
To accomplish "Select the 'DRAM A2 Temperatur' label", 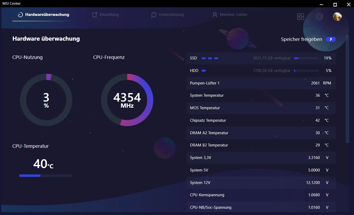I will point(209,133).
